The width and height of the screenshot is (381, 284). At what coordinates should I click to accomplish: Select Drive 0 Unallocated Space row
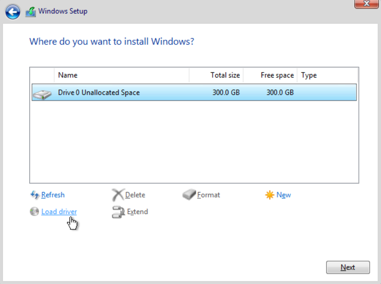click(194, 92)
